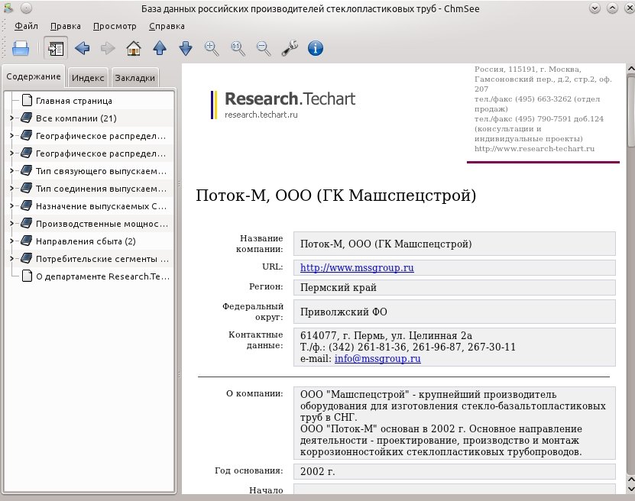The image size is (635, 501).
Task: Expand Потребительские сегменты node
Action: coord(11,259)
